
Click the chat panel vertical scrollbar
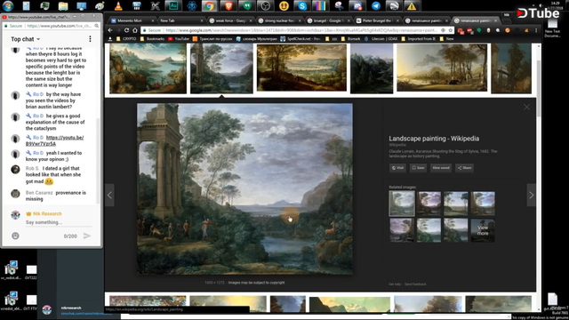(97, 162)
